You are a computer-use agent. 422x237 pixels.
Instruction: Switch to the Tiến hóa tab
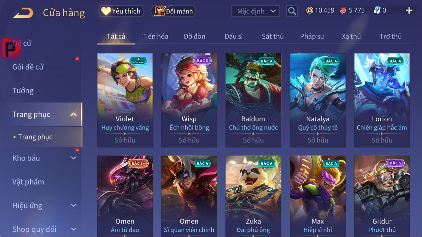(155, 36)
